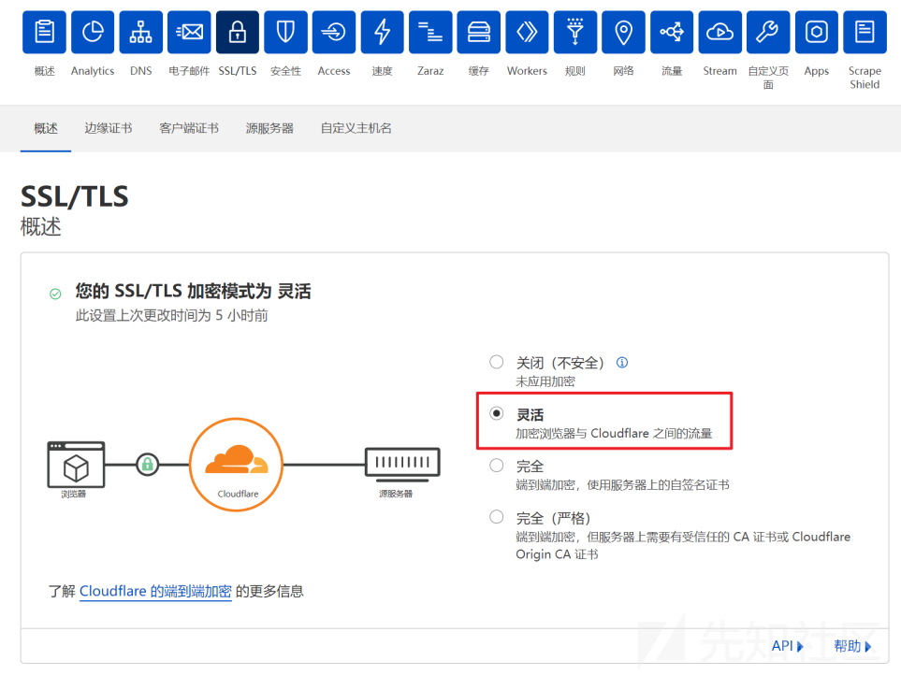Click description 端到端加密，使用服务器上的自签名证书
901x675 pixels.
tap(622, 485)
